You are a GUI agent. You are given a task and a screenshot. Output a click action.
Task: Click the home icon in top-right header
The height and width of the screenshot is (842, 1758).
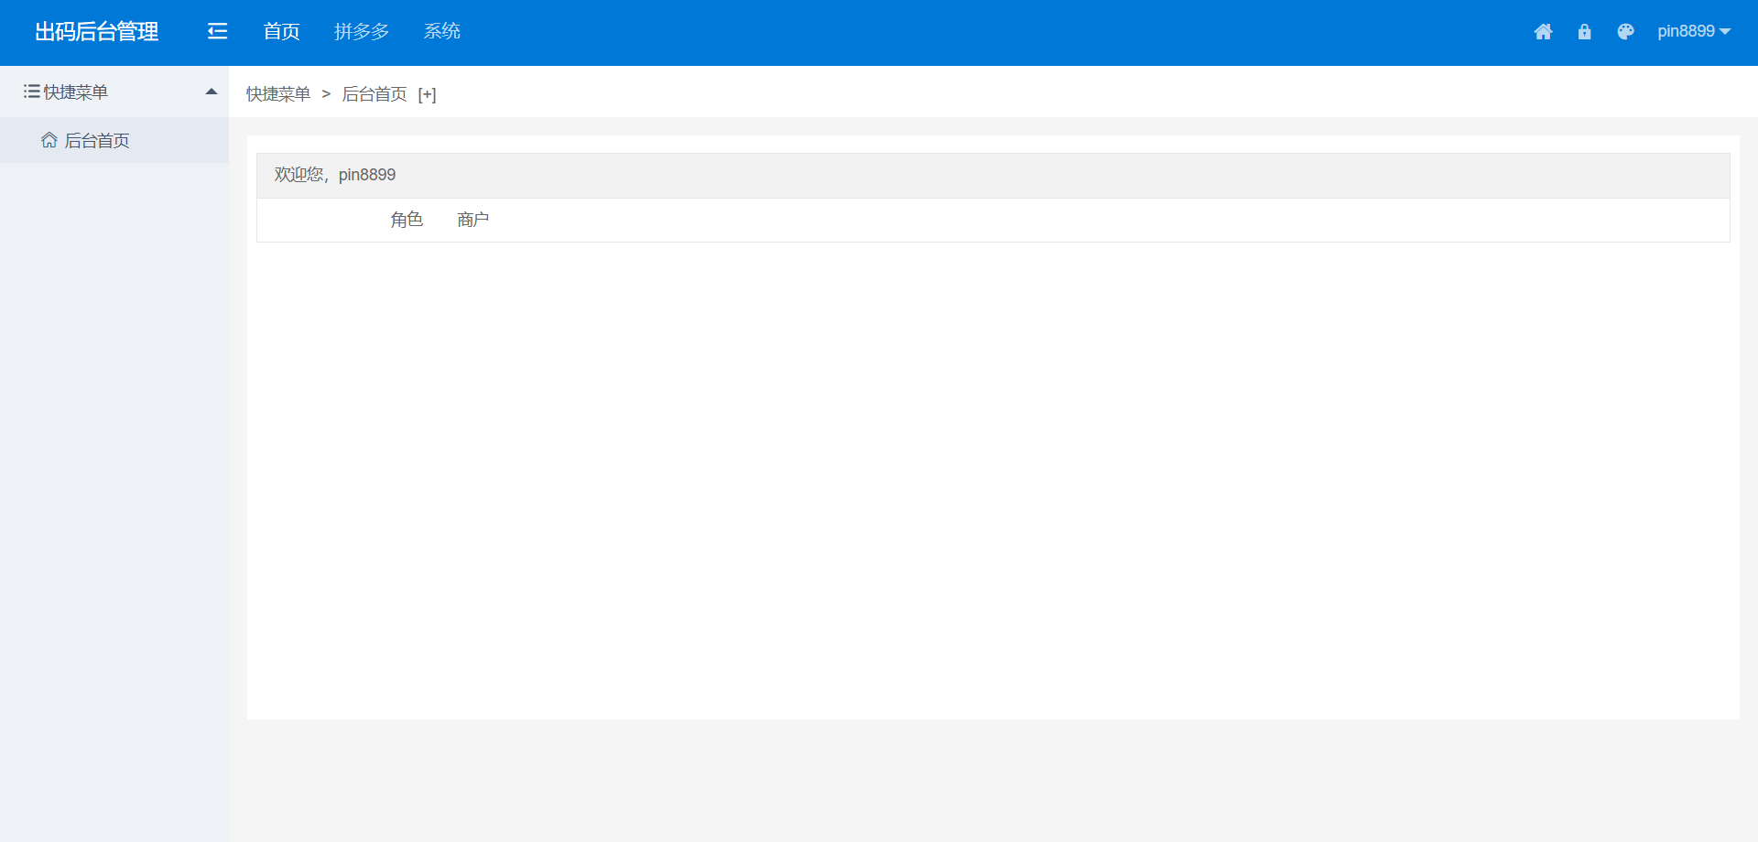pos(1543,32)
